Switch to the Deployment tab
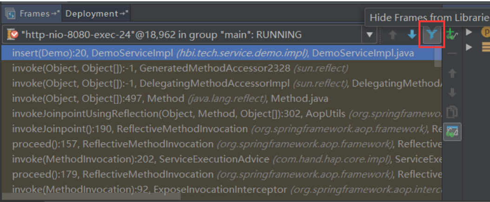 coord(97,14)
